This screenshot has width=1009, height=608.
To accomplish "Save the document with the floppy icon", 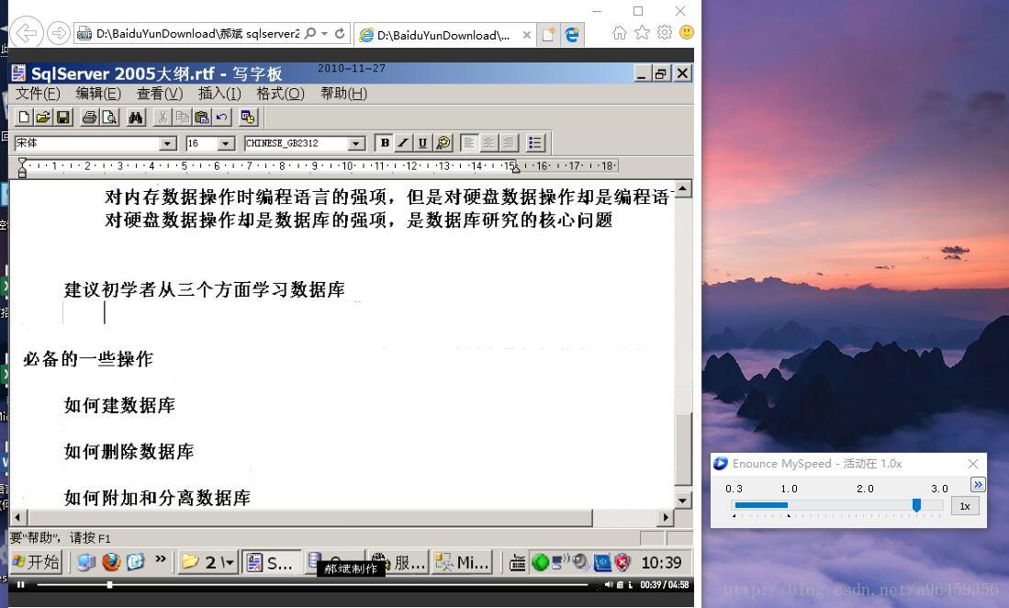I will click(x=62, y=117).
